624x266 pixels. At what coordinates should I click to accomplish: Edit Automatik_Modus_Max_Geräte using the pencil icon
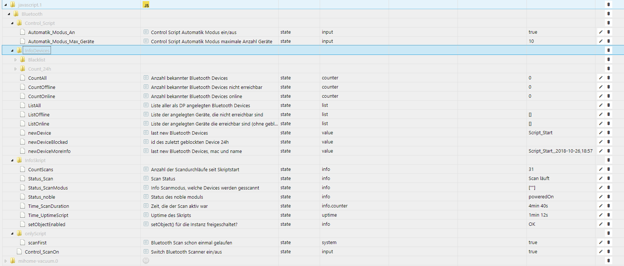(601, 41)
